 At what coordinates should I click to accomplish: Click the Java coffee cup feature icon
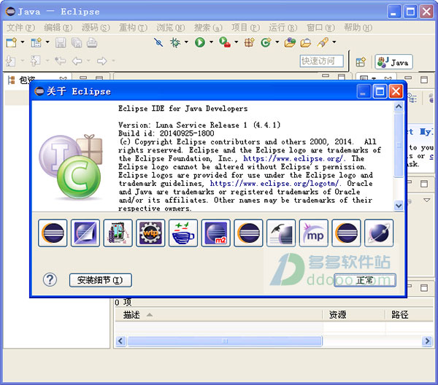[x=183, y=233]
